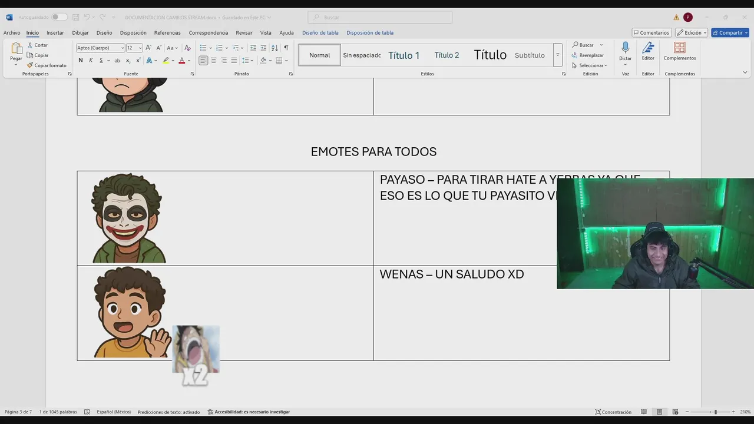Open borders dropdown arrow
The height and width of the screenshot is (424, 754).
[x=287, y=60]
